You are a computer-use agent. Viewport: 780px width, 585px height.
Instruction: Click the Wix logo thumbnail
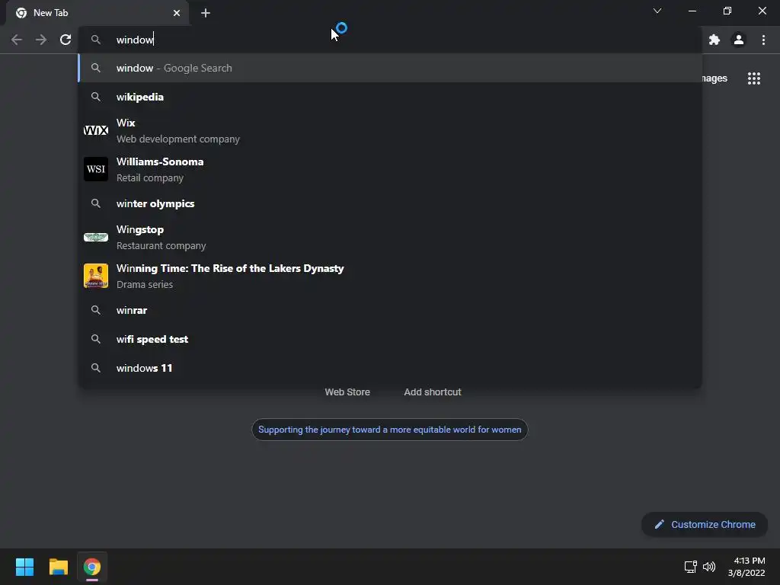click(95, 130)
